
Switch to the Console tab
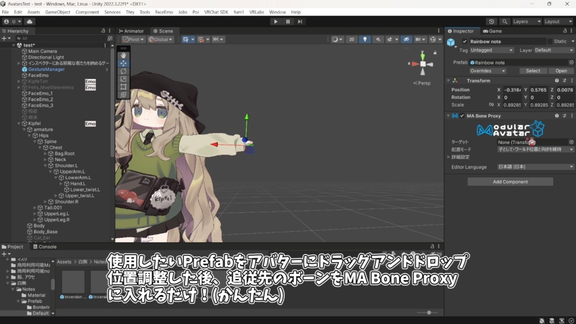45,247
